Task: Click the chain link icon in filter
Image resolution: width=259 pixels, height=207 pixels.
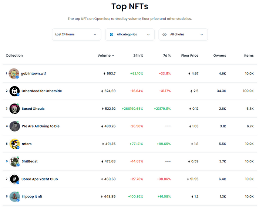Action: click(x=165, y=35)
